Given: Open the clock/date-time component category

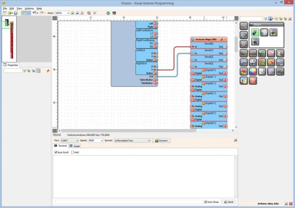Looking at the screenshot, I should point(244,81).
